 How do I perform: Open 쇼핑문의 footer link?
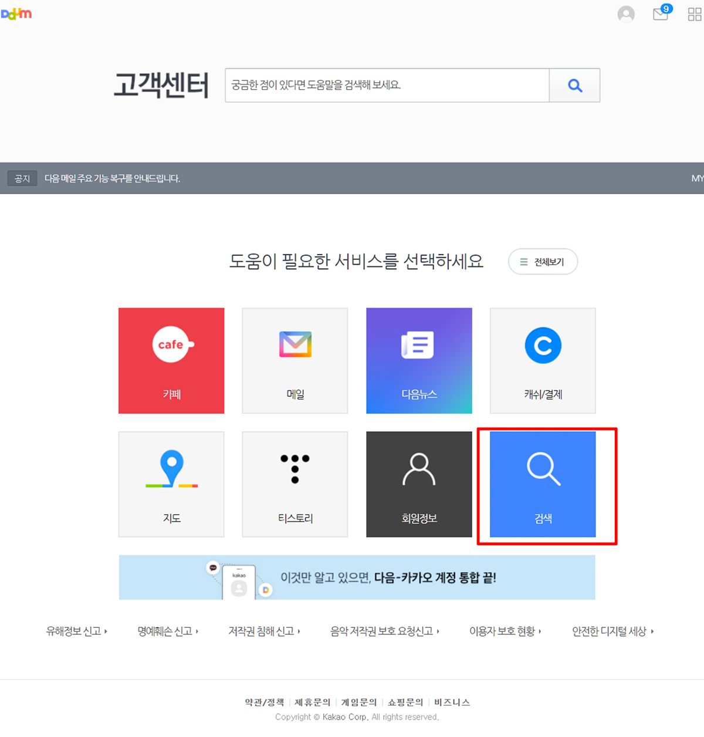click(405, 702)
